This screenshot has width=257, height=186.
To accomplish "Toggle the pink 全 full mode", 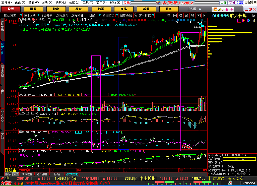I will coord(231,10).
